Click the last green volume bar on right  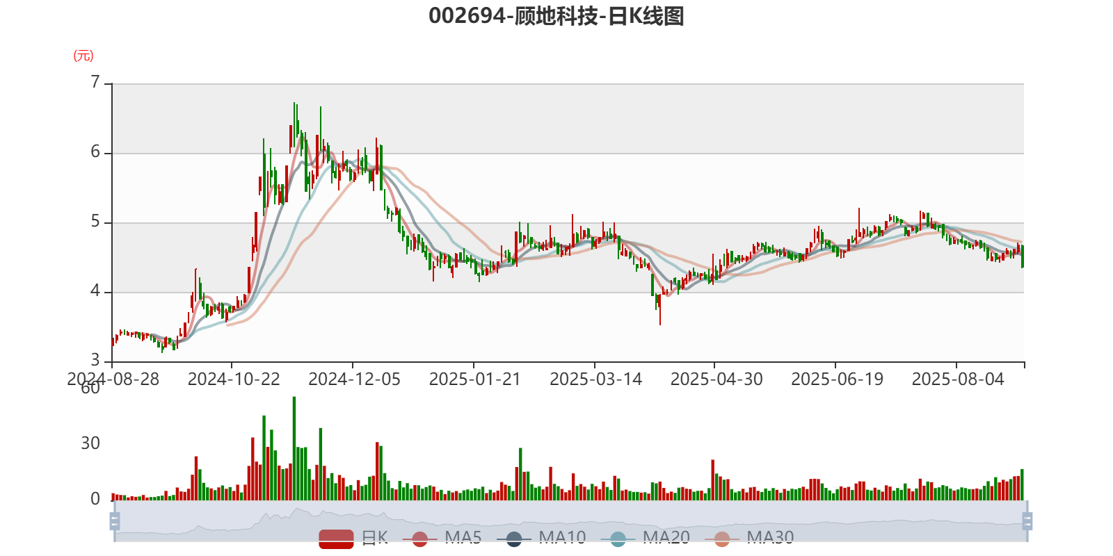(x=1022, y=484)
